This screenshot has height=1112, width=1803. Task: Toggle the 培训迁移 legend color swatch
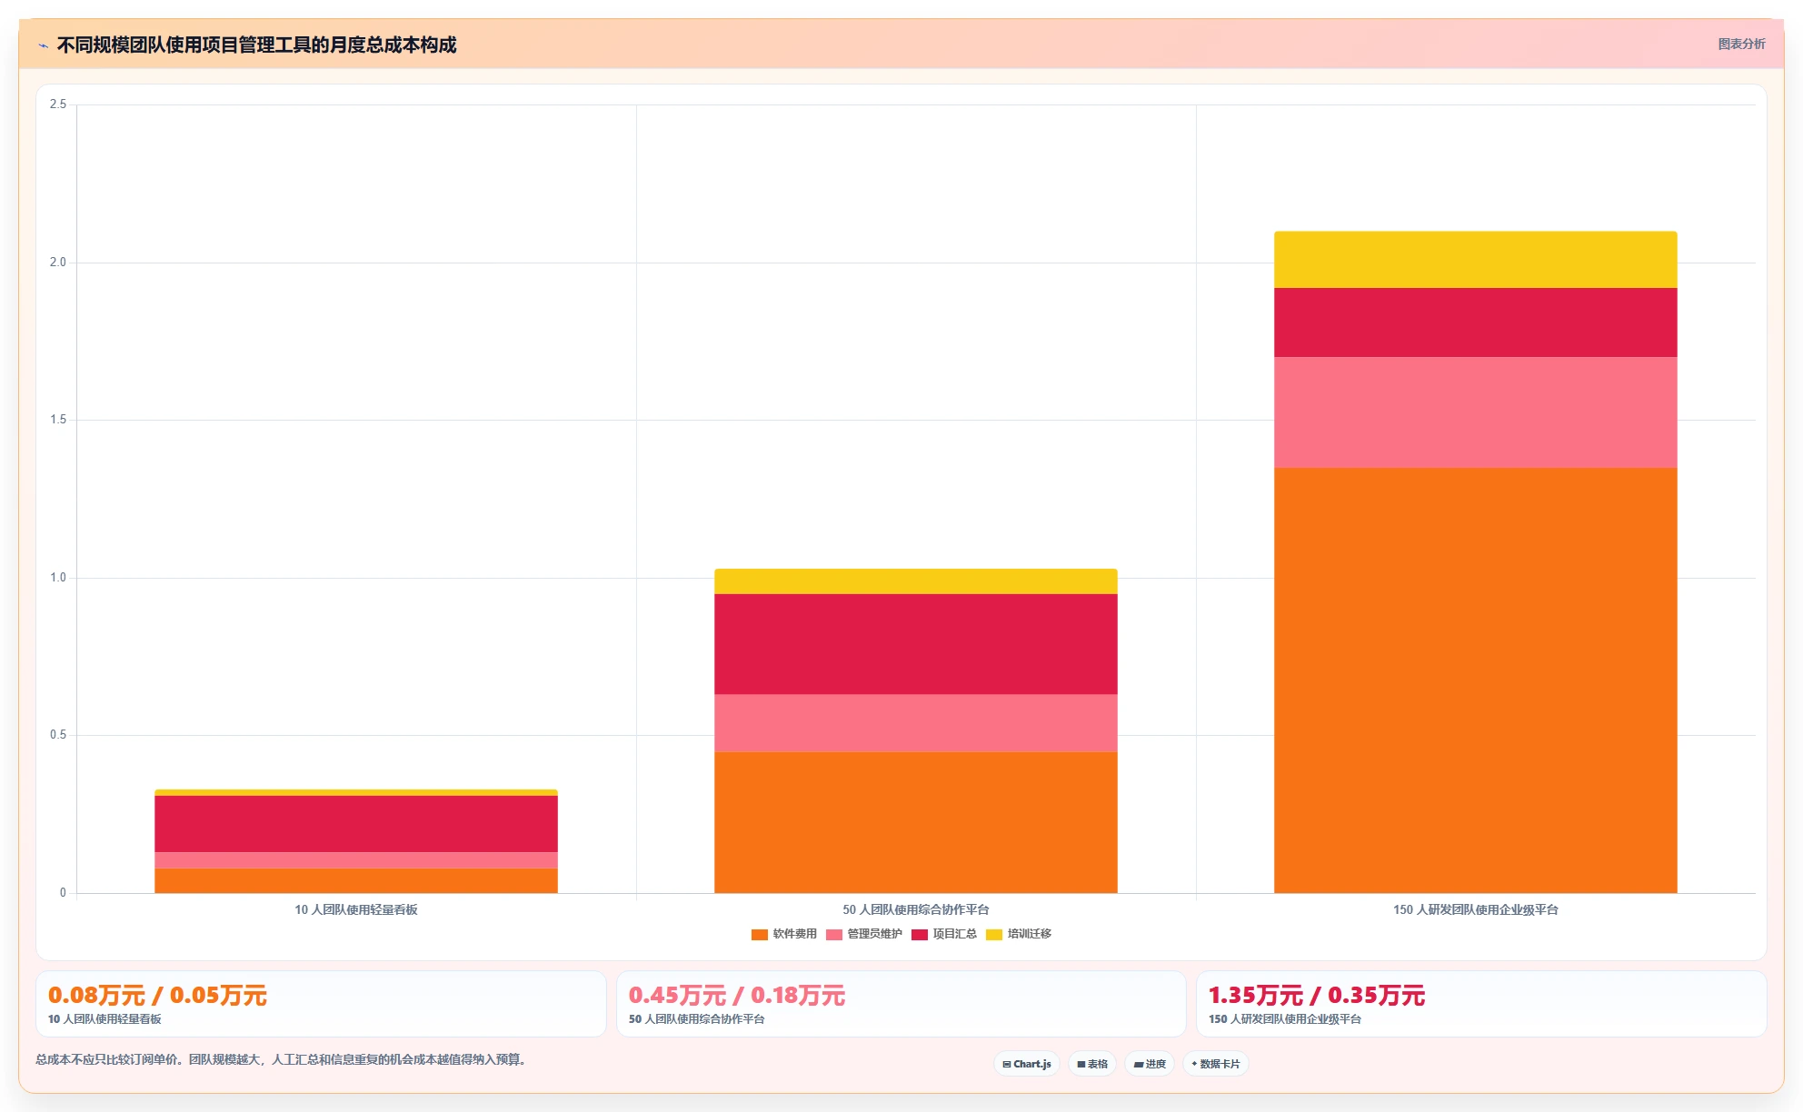point(994,935)
